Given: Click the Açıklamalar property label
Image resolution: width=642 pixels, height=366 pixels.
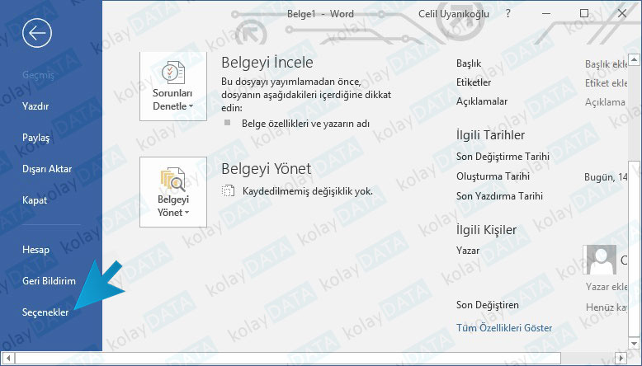Looking at the screenshot, I should coord(482,101).
